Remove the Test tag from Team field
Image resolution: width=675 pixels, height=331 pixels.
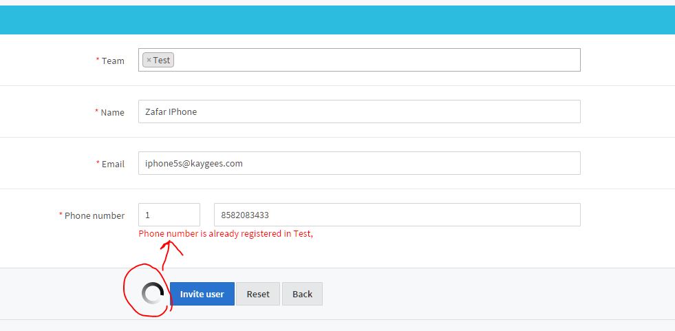(149, 61)
